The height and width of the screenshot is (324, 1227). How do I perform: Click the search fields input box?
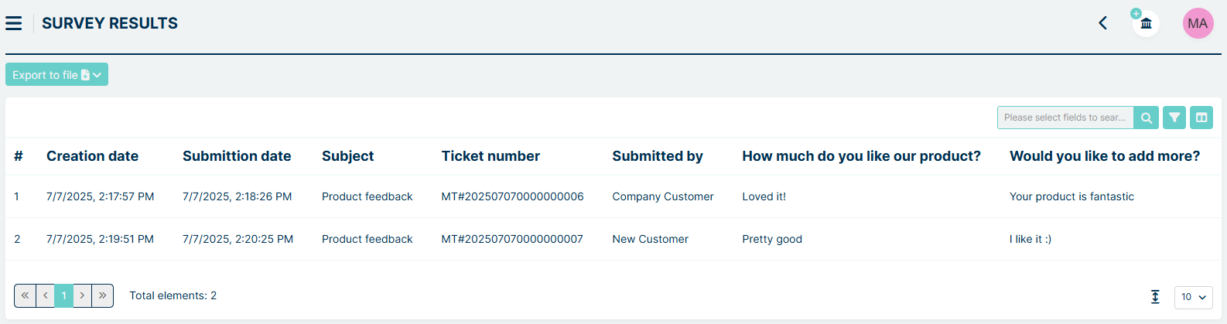(x=1065, y=118)
